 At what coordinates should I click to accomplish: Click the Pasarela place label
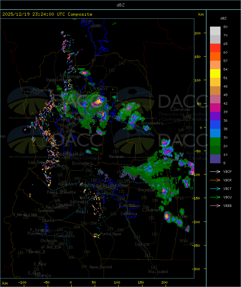pyautogui.click(x=43, y=275)
